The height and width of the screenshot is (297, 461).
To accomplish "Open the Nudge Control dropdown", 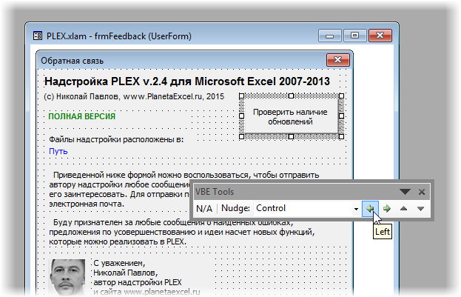I will [x=356, y=209].
